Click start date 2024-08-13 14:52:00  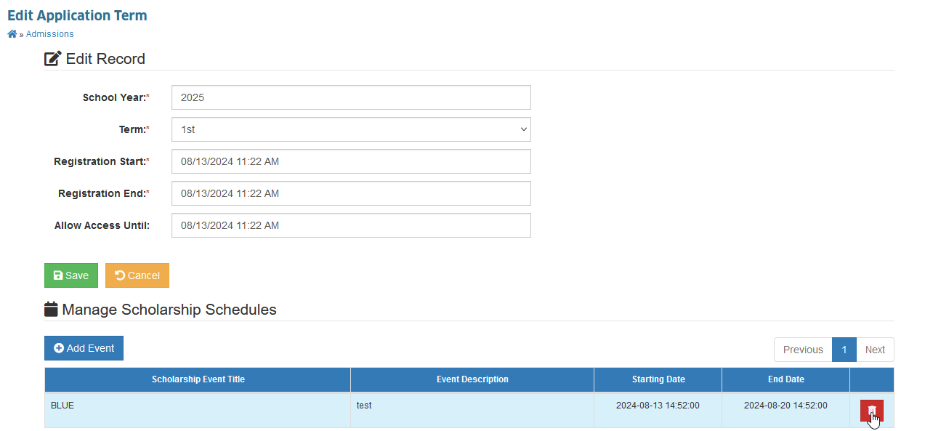coord(658,406)
